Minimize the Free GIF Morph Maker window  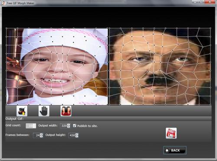coord(195,2)
